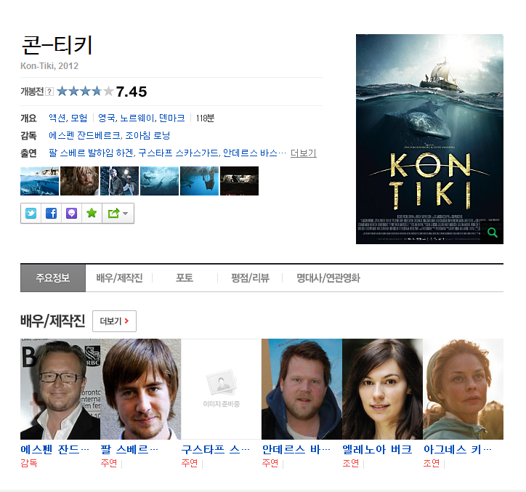526x492 pixels.
Task: Bookmark with the green star icon
Action: [x=92, y=213]
